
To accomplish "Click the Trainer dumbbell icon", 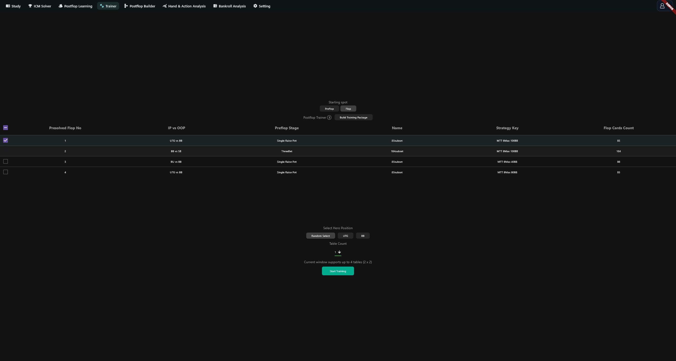I will coord(102,6).
